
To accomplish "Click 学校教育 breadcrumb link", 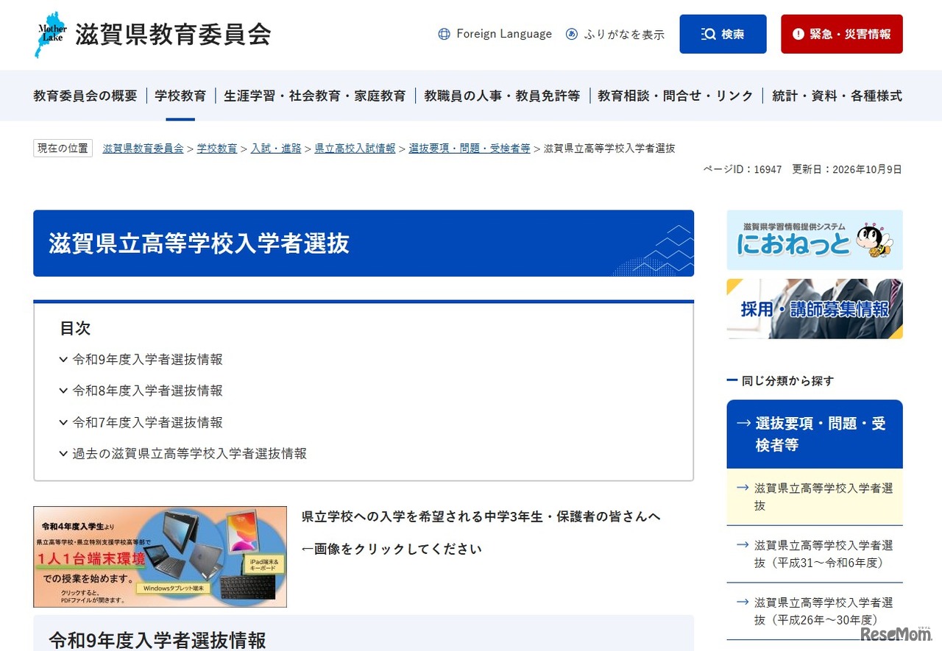I will coord(217,149).
